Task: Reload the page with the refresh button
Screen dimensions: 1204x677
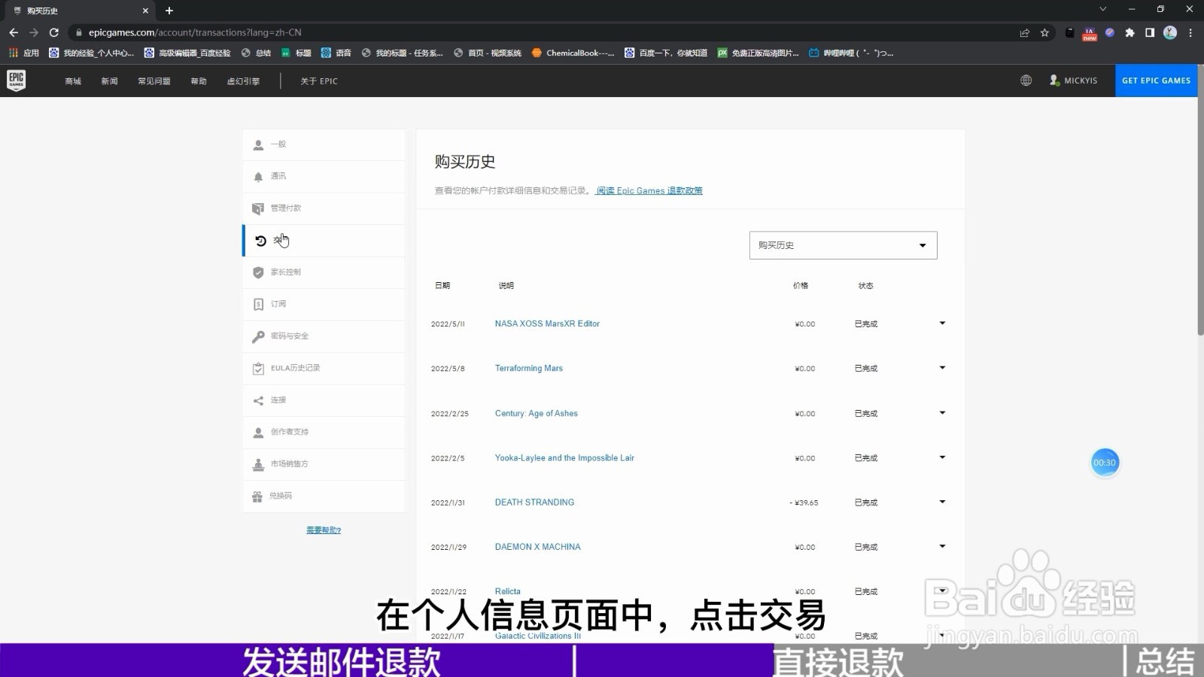Action: tap(53, 32)
